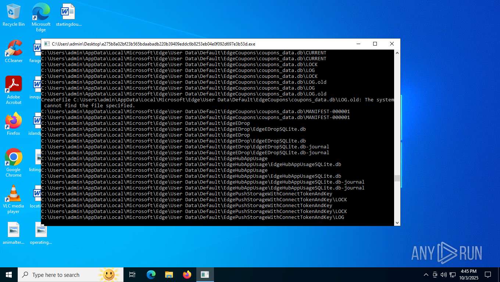500x282 pixels.
Task: Select the running console app taskbar button
Action: 205,275
